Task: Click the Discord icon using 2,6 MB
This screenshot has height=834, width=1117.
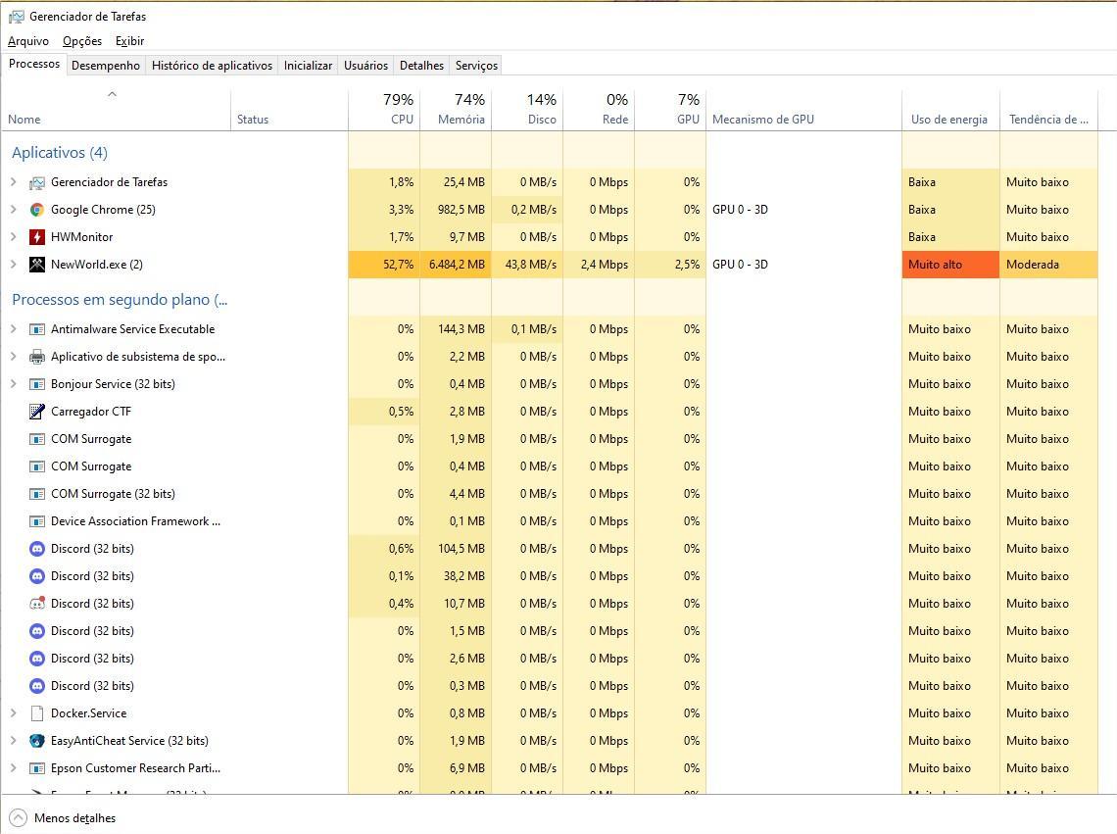Action: pyautogui.click(x=37, y=659)
